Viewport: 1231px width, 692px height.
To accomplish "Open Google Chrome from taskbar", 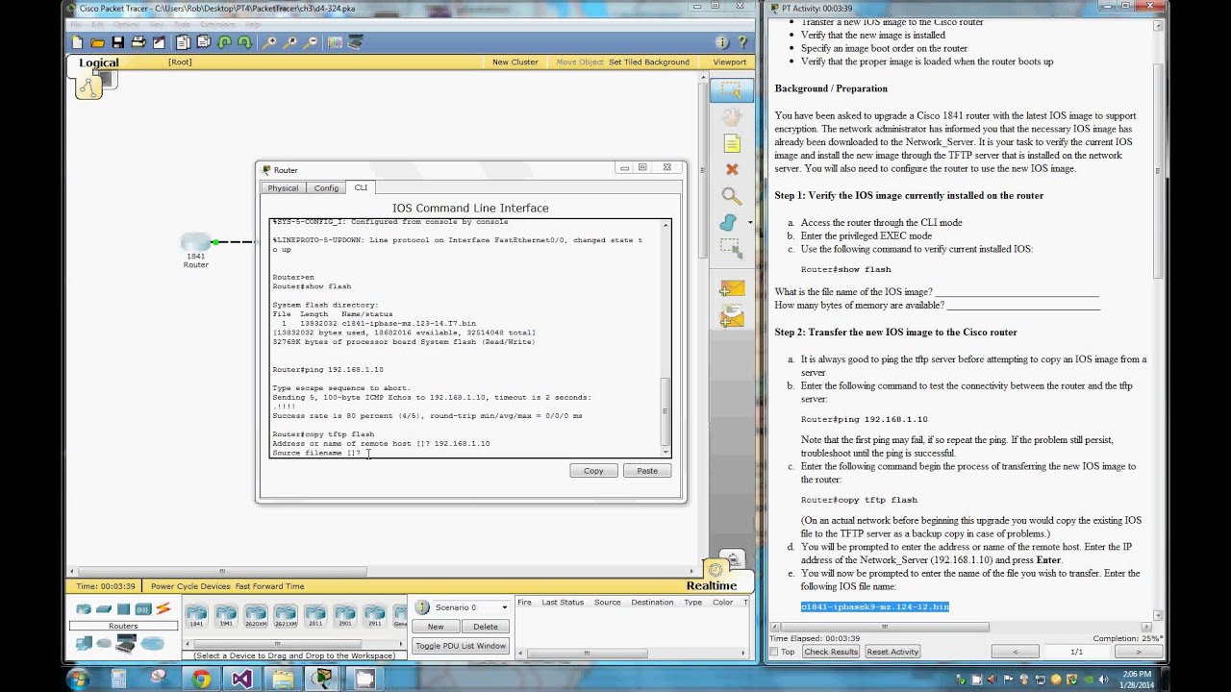I will (201, 680).
